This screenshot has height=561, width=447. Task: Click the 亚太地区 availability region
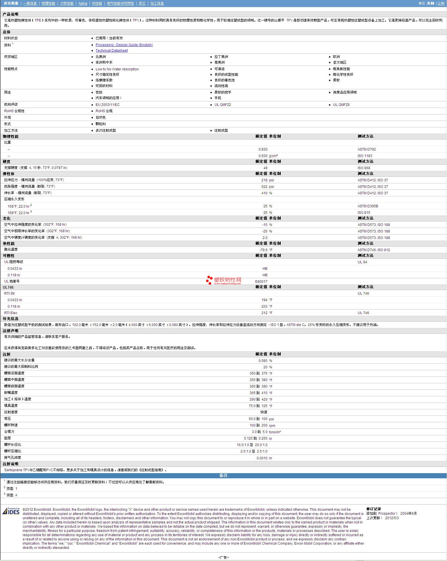pos(339,62)
